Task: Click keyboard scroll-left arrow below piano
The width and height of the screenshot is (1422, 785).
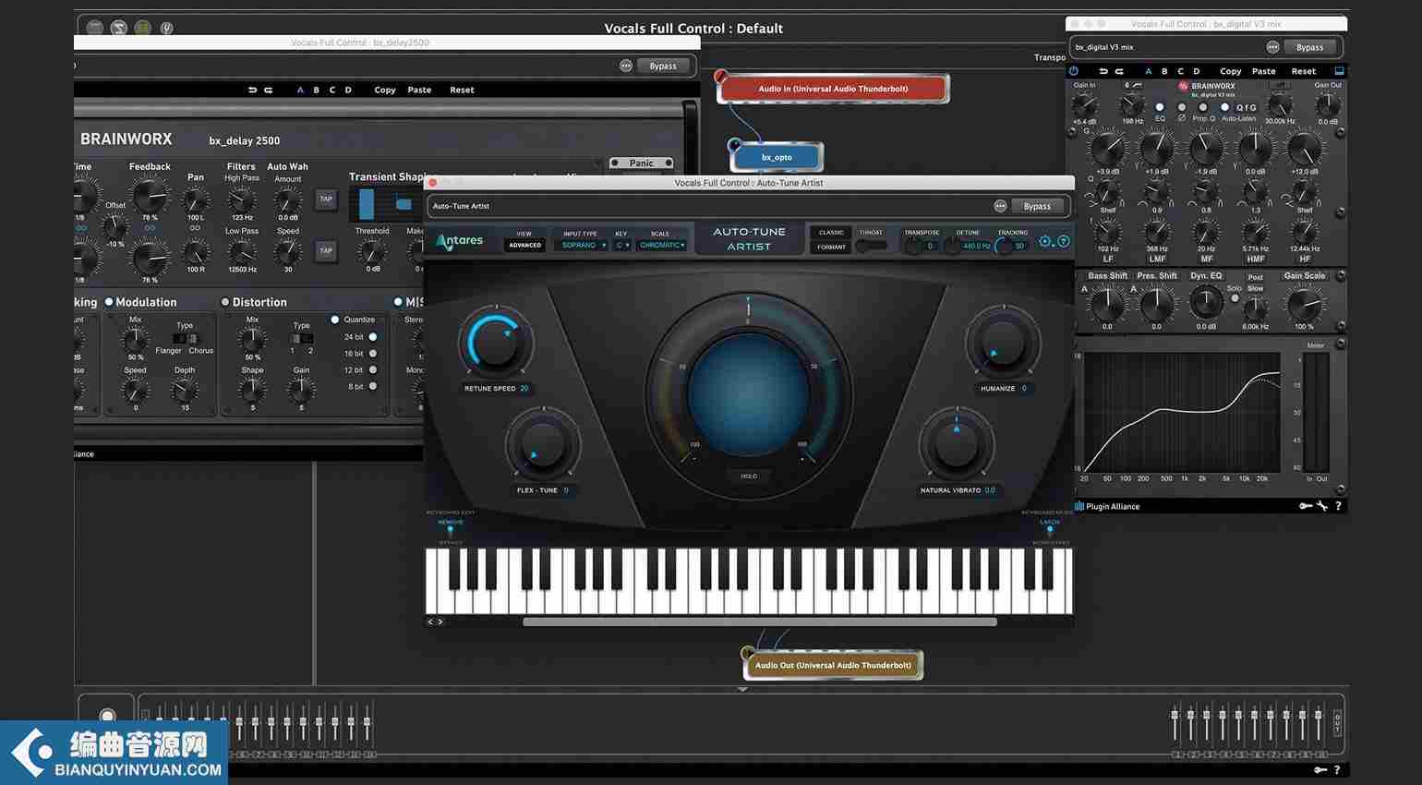Action: [x=430, y=622]
